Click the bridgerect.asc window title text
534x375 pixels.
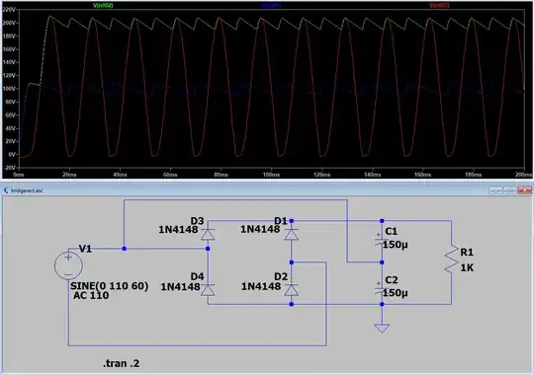pos(27,190)
